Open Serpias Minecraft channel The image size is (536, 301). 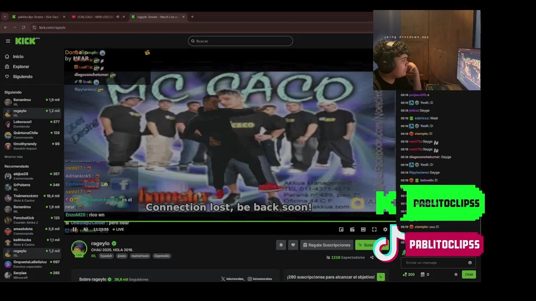click(x=32, y=275)
